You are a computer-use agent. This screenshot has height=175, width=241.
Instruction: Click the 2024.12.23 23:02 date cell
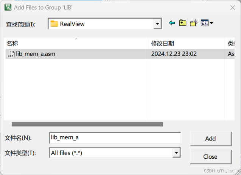coord(174,54)
